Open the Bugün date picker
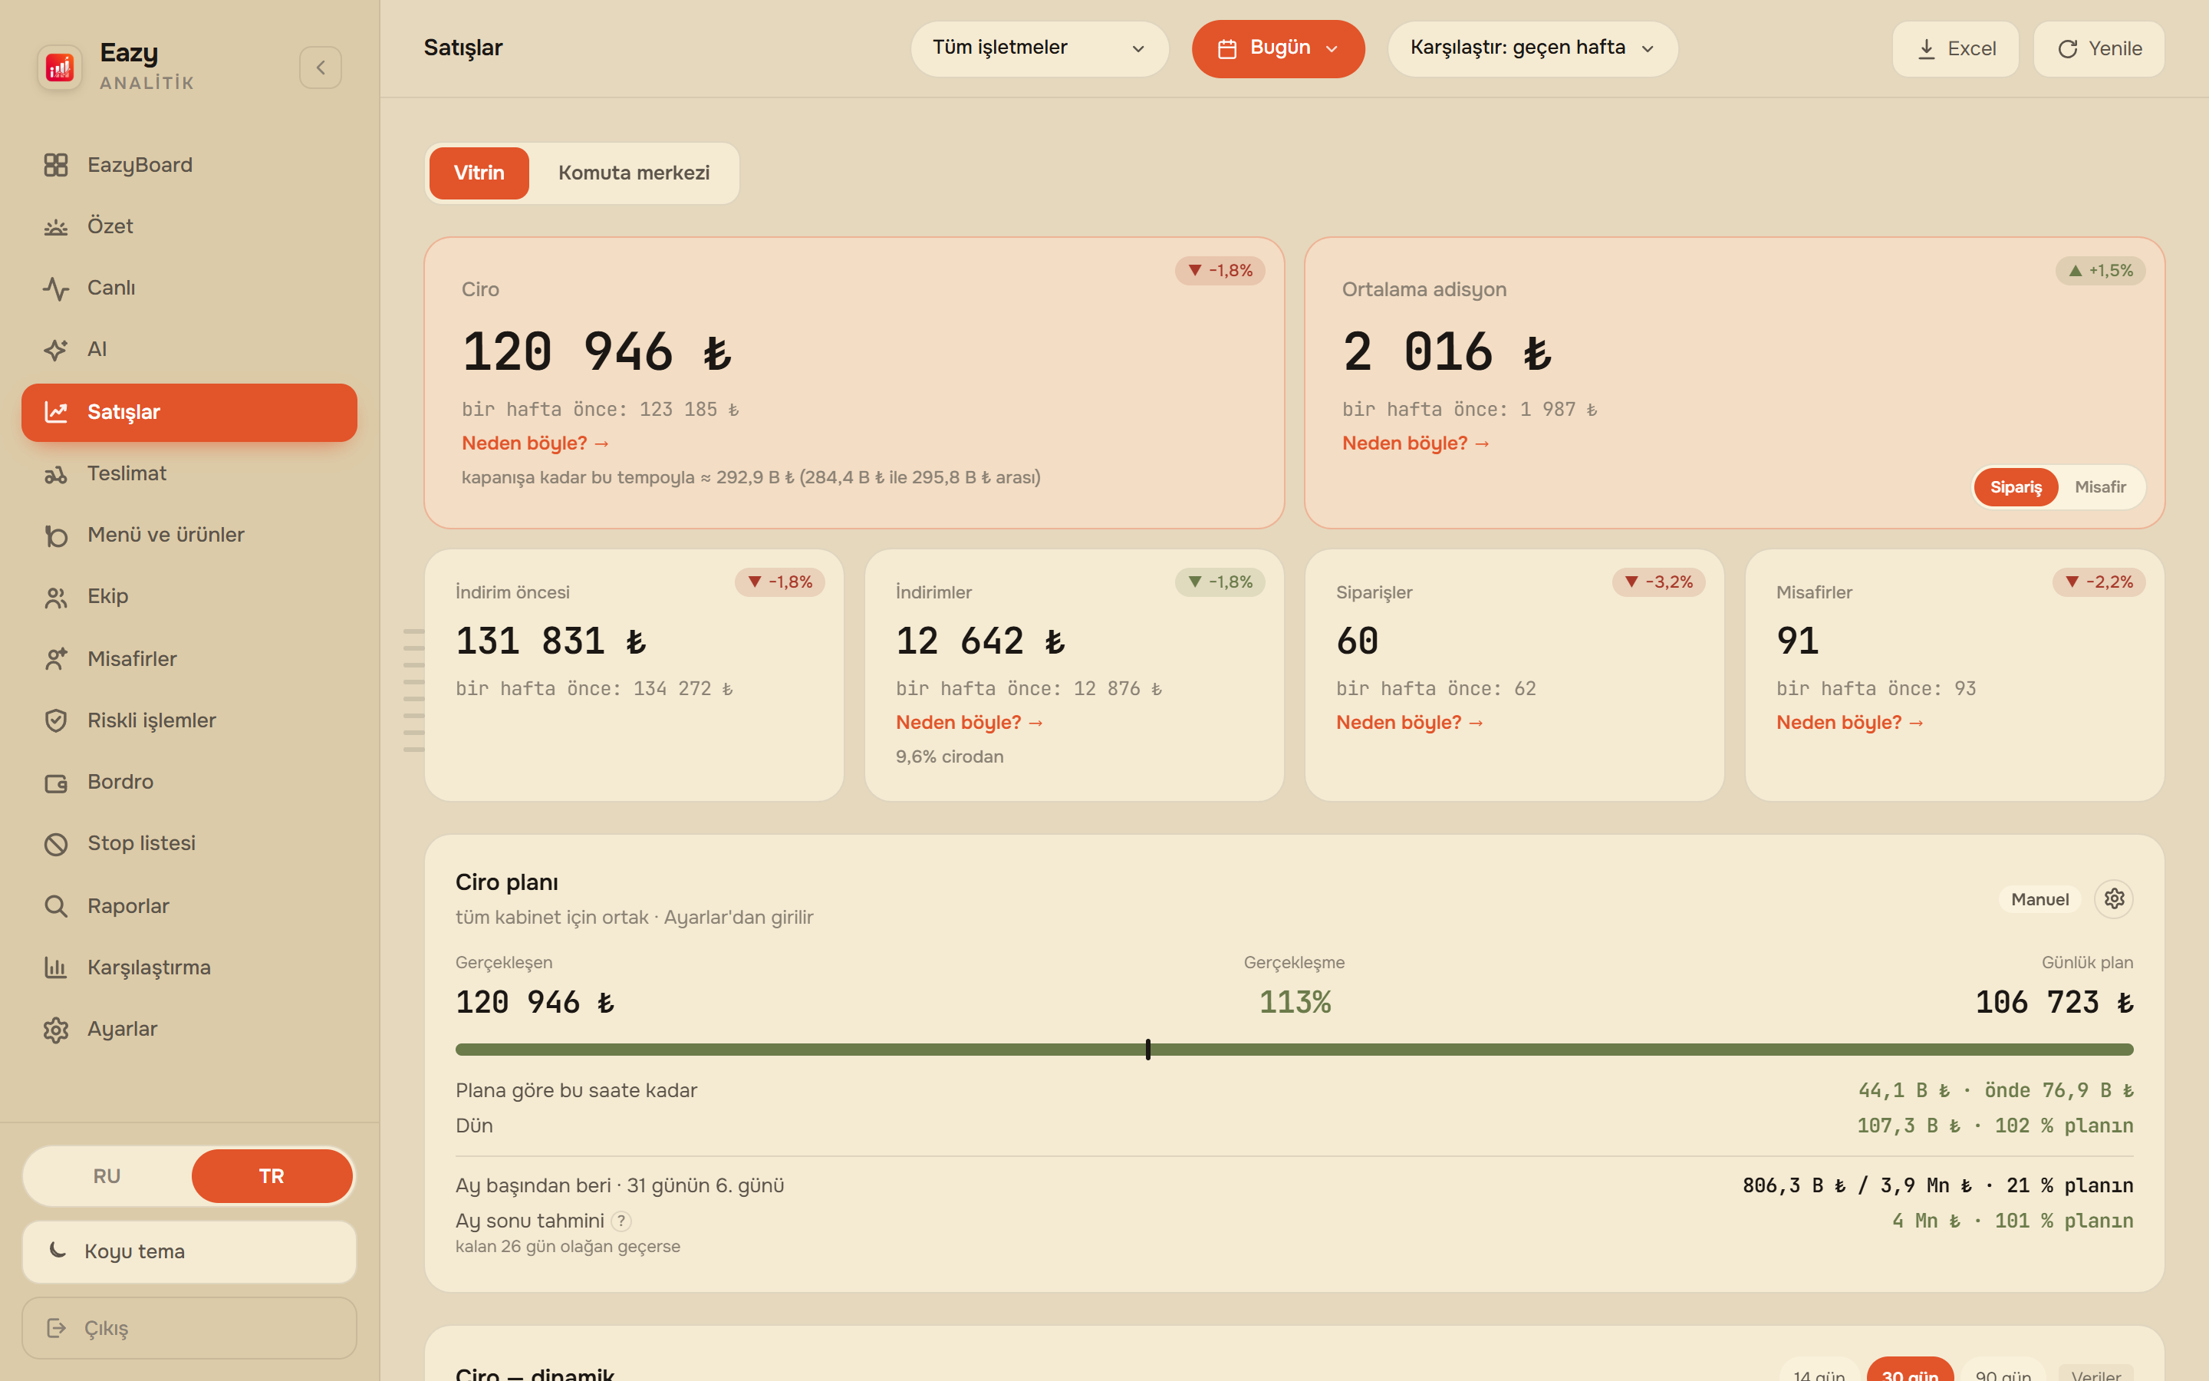 [x=1278, y=48]
